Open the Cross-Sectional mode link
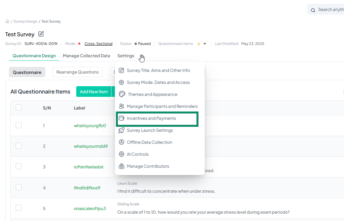This screenshot has width=344, height=221. [99, 44]
